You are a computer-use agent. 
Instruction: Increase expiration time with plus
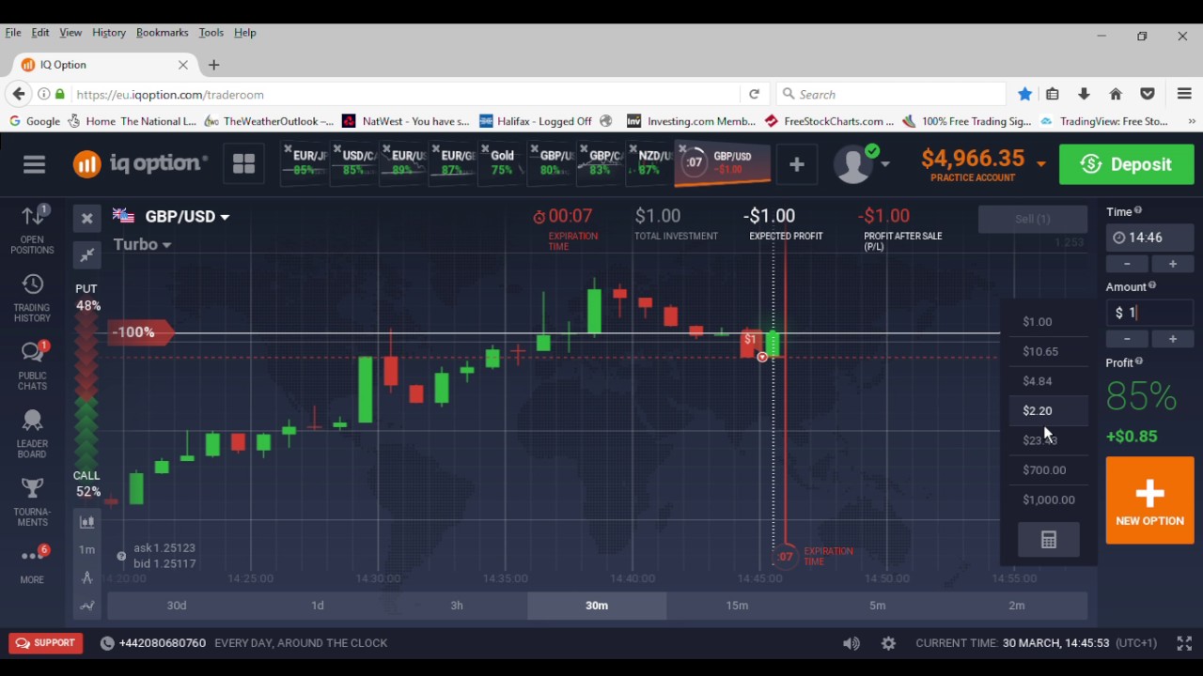1172,265
